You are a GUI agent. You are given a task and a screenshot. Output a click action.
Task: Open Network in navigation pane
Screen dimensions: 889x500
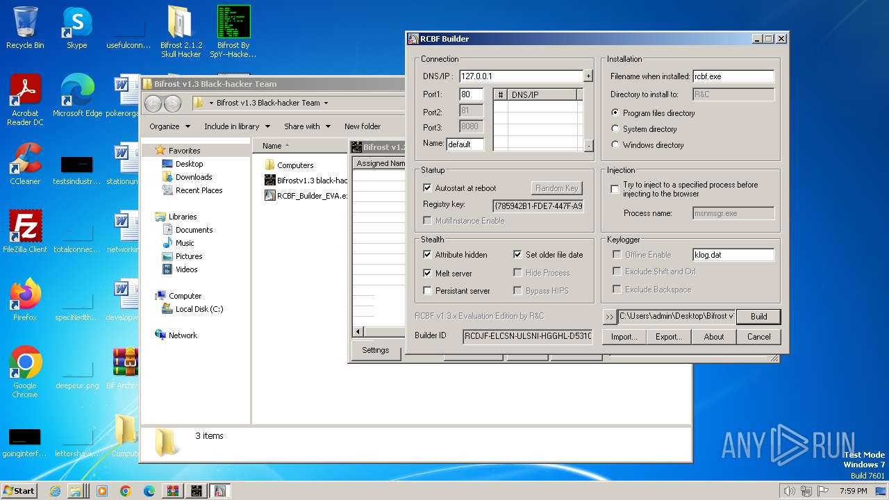(183, 335)
